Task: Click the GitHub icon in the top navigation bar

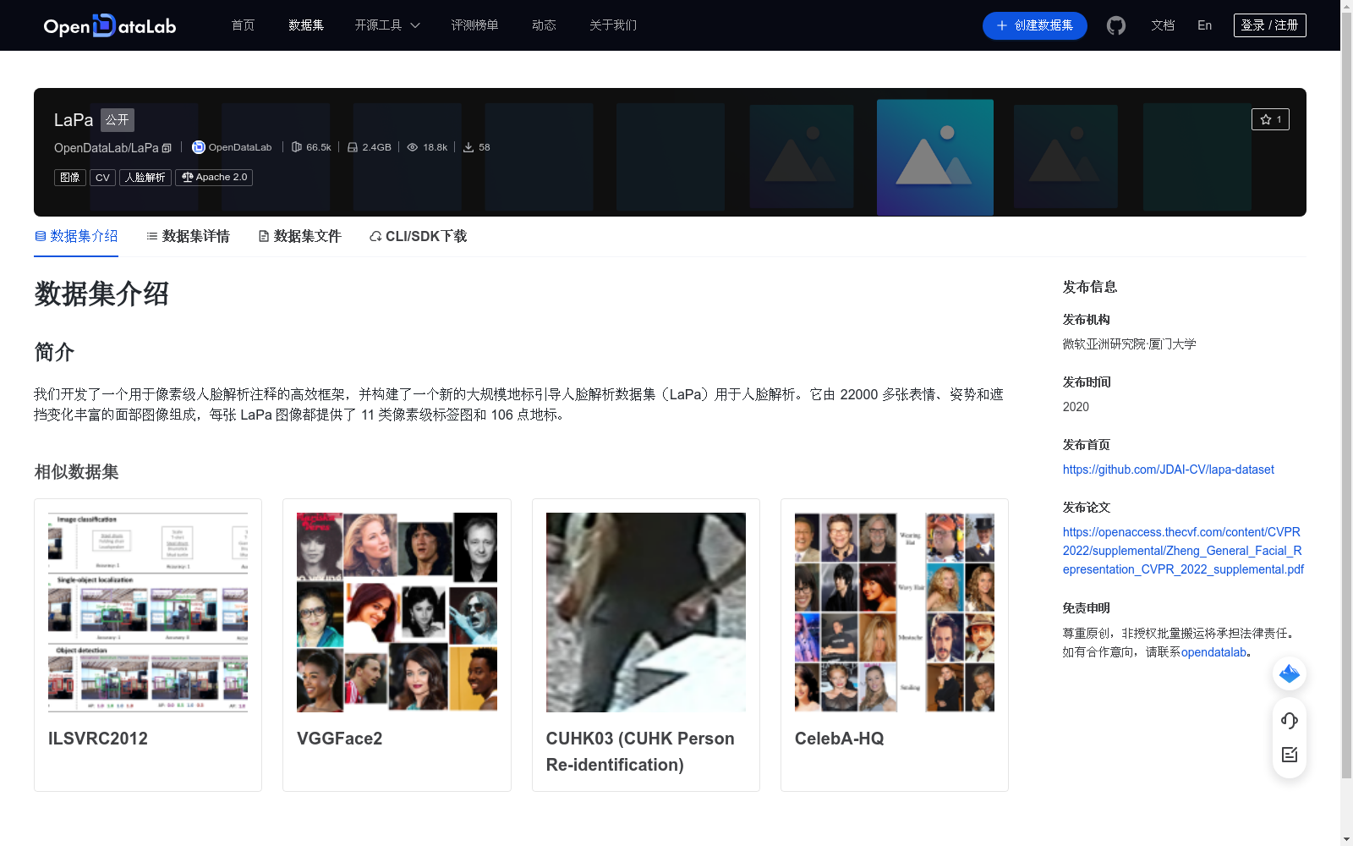Action: [x=1116, y=25]
